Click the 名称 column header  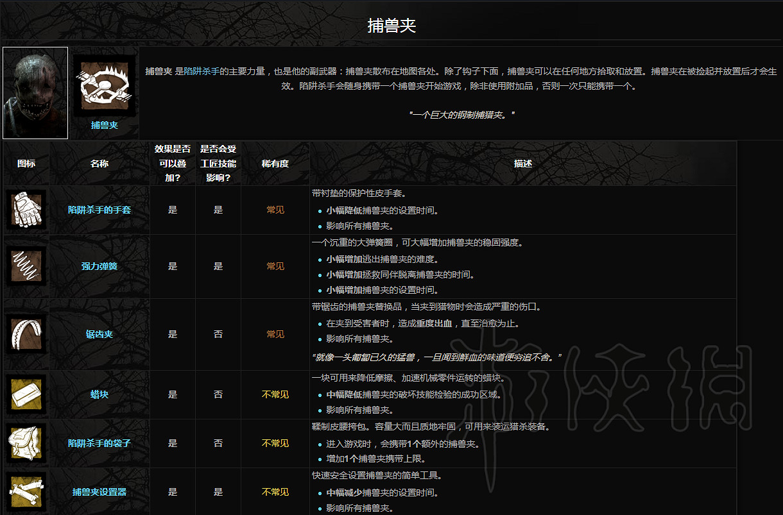pos(99,164)
